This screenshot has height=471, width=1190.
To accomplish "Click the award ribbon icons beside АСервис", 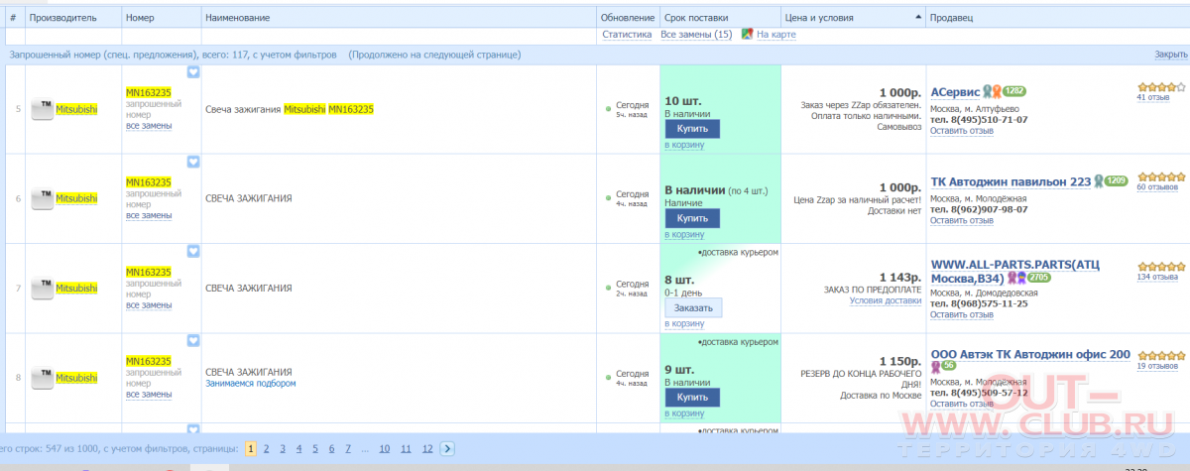I will pos(992,91).
